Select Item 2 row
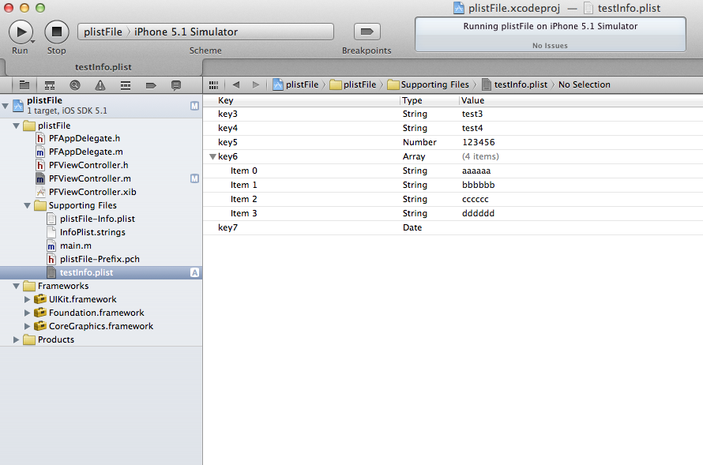Viewport: 703px width, 465px height. 453,200
